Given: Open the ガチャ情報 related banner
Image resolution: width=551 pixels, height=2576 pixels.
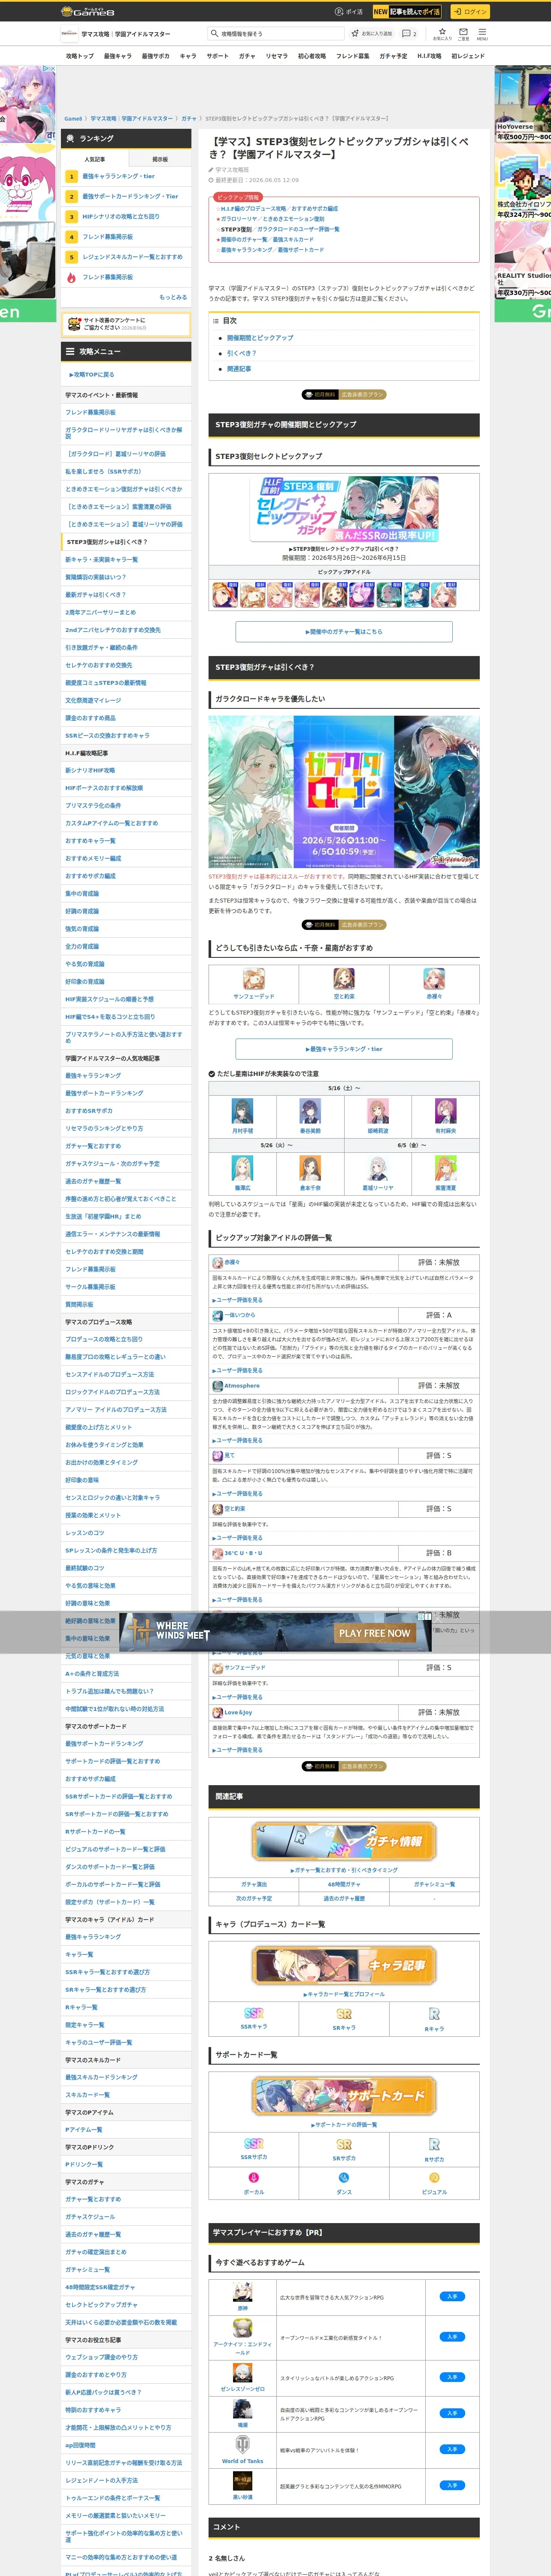Looking at the screenshot, I should point(344,1842).
